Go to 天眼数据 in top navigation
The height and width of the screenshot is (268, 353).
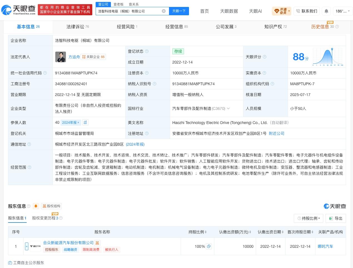229,11
